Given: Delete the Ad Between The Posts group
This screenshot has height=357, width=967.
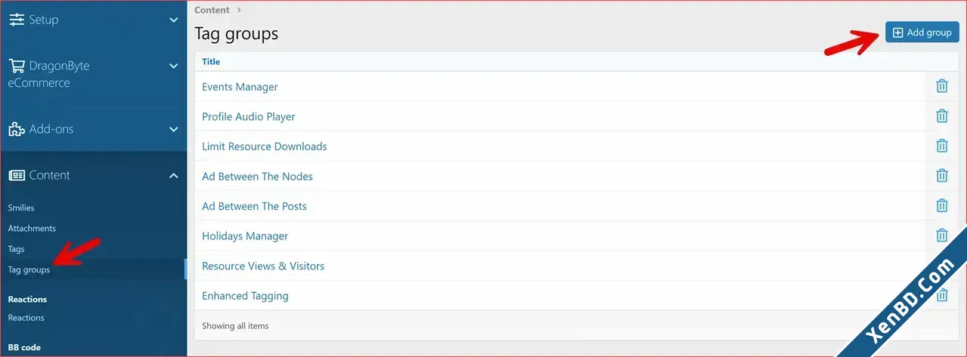Looking at the screenshot, I should click(x=942, y=205).
